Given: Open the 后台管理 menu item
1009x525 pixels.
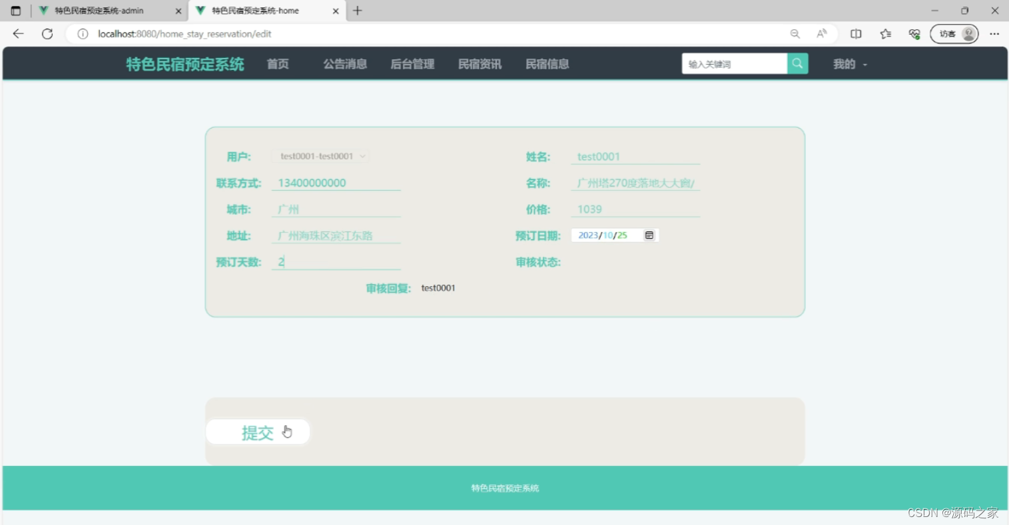Looking at the screenshot, I should pyautogui.click(x=412, y=64).
